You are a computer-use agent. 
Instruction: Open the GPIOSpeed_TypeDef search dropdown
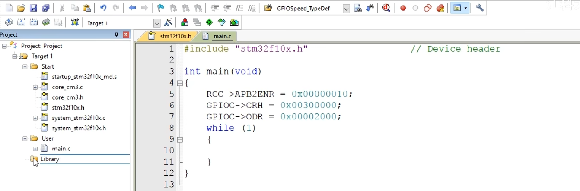click(346, 8)
